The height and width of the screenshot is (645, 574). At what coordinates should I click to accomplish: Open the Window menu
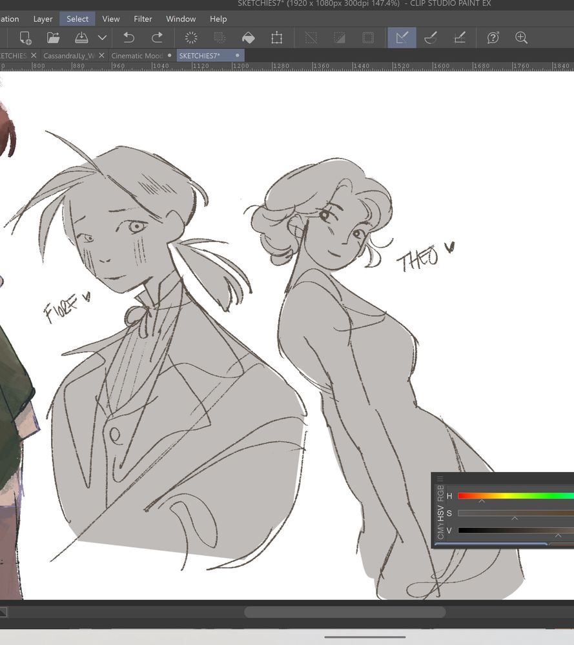point(181,19)
